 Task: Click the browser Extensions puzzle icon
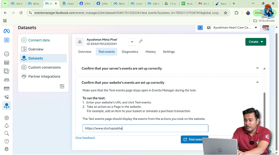pyautogui.click(x=236, y=13)
